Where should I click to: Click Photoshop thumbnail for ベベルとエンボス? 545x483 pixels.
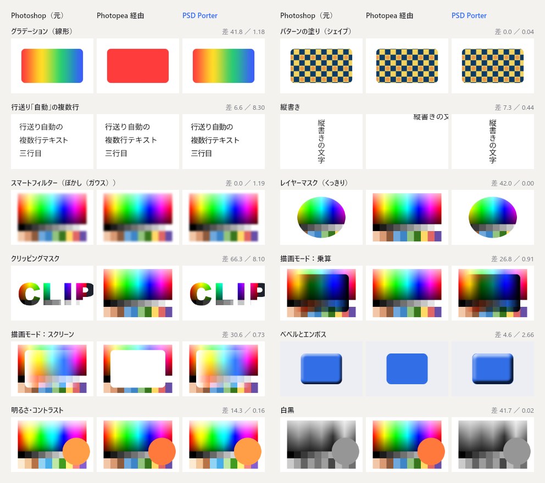click(x=321, y=369)
